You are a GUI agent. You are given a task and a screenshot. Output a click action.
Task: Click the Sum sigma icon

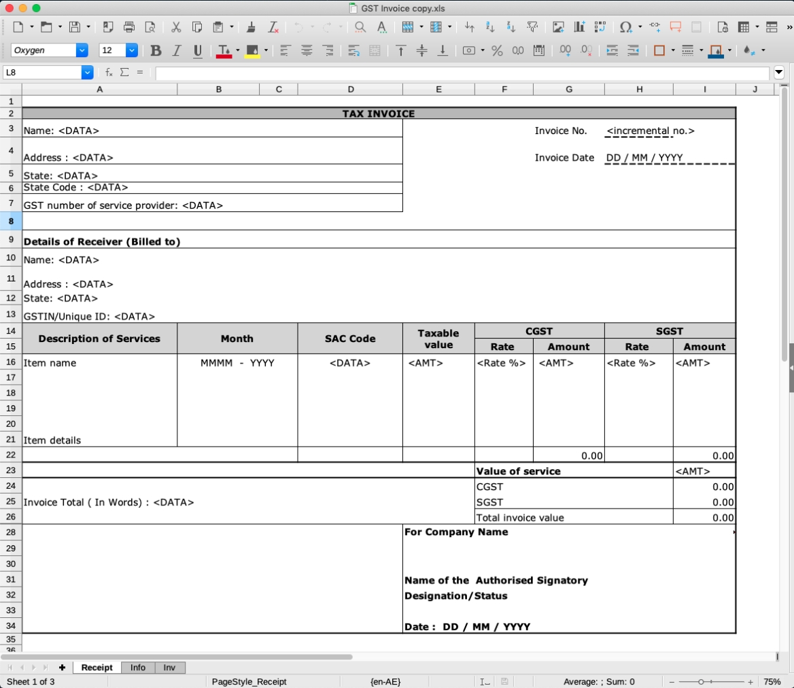[124, 72]
